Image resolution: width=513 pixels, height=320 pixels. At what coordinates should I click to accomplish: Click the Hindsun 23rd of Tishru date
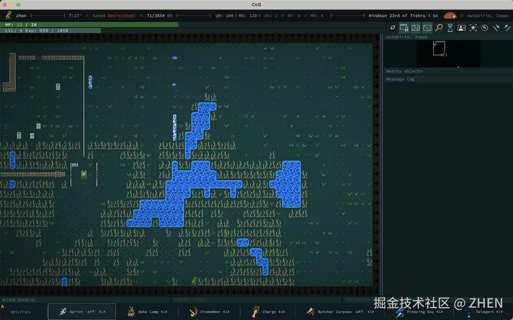click(403, 15)
